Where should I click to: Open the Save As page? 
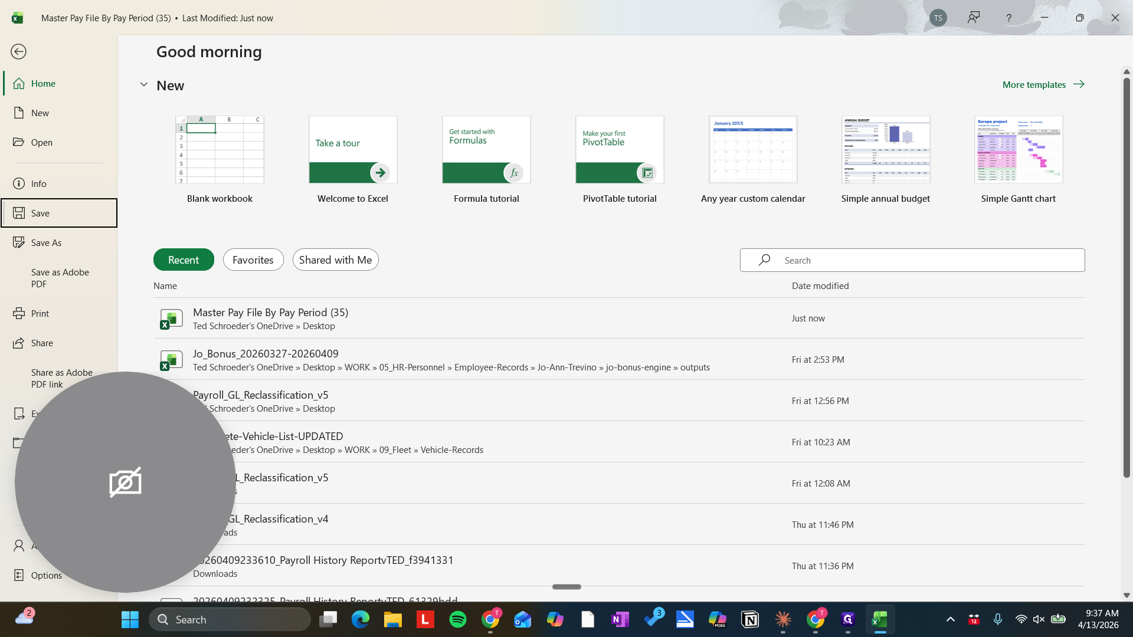(46, 243)
